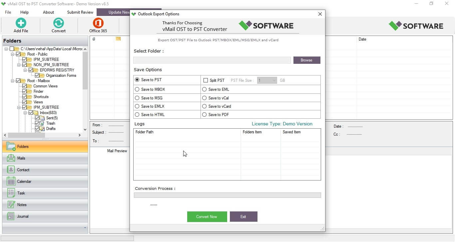Click the Date column header in main window
Image resolution: width=455 pixels, height=242 pixels.
(362, 39)
